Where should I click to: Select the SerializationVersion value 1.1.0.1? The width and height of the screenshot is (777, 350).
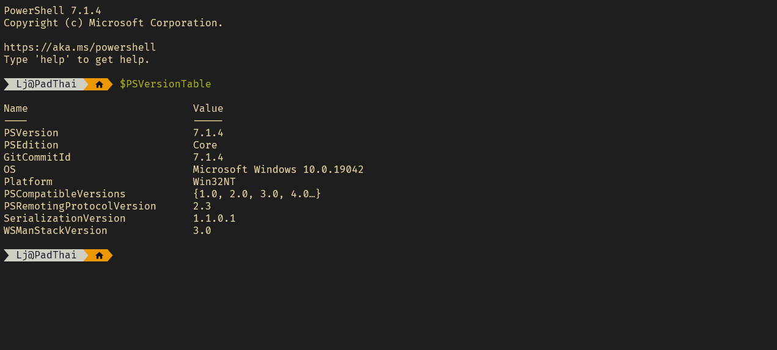[214, 219]
